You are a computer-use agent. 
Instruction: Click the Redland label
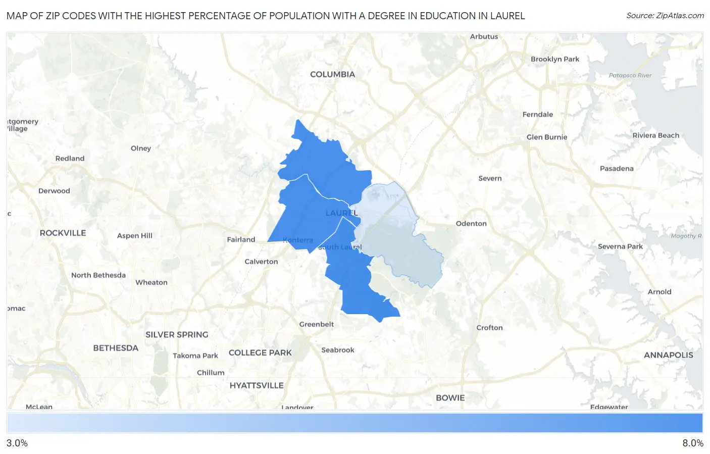[x=70, y=159]
